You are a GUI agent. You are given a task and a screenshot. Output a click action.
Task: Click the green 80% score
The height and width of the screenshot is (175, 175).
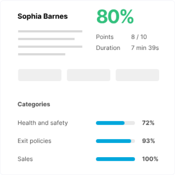(x=115, y=17)
